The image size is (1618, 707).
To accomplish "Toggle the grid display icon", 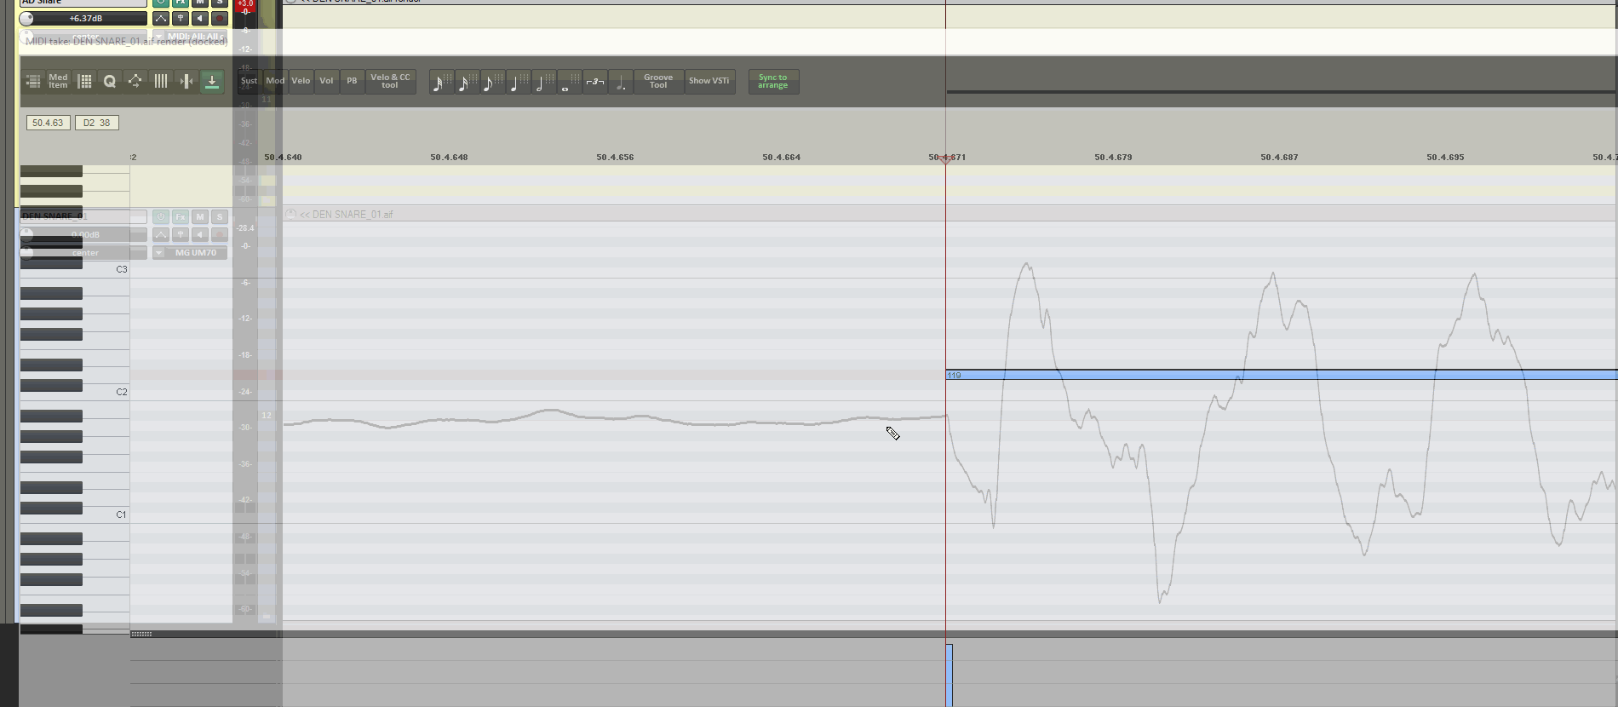I will point(84,82).
